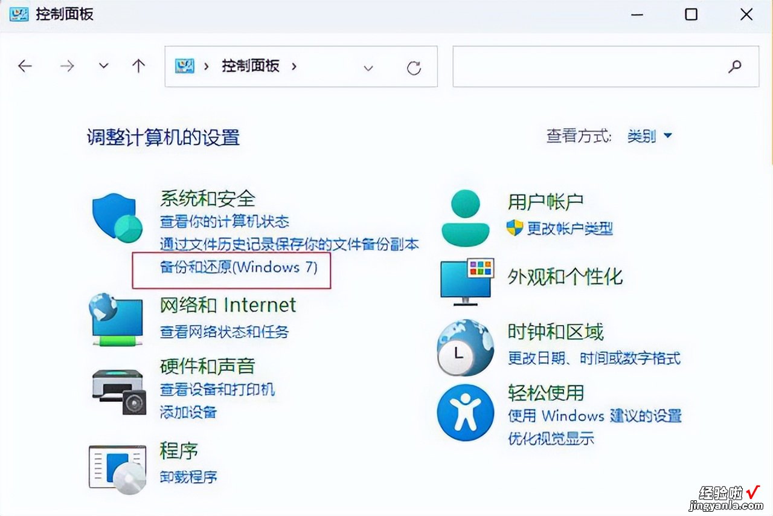Click 使用 Windows 建议的设置 link
The image size is (773, 516).
pos(595,416)
